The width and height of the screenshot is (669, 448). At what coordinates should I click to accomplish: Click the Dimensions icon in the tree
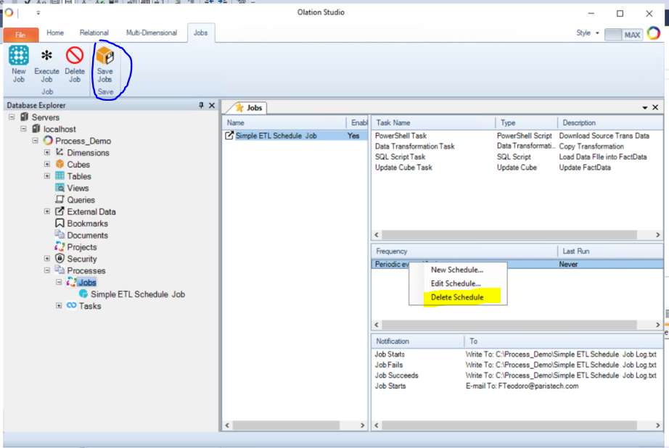(x=59, y=152)
